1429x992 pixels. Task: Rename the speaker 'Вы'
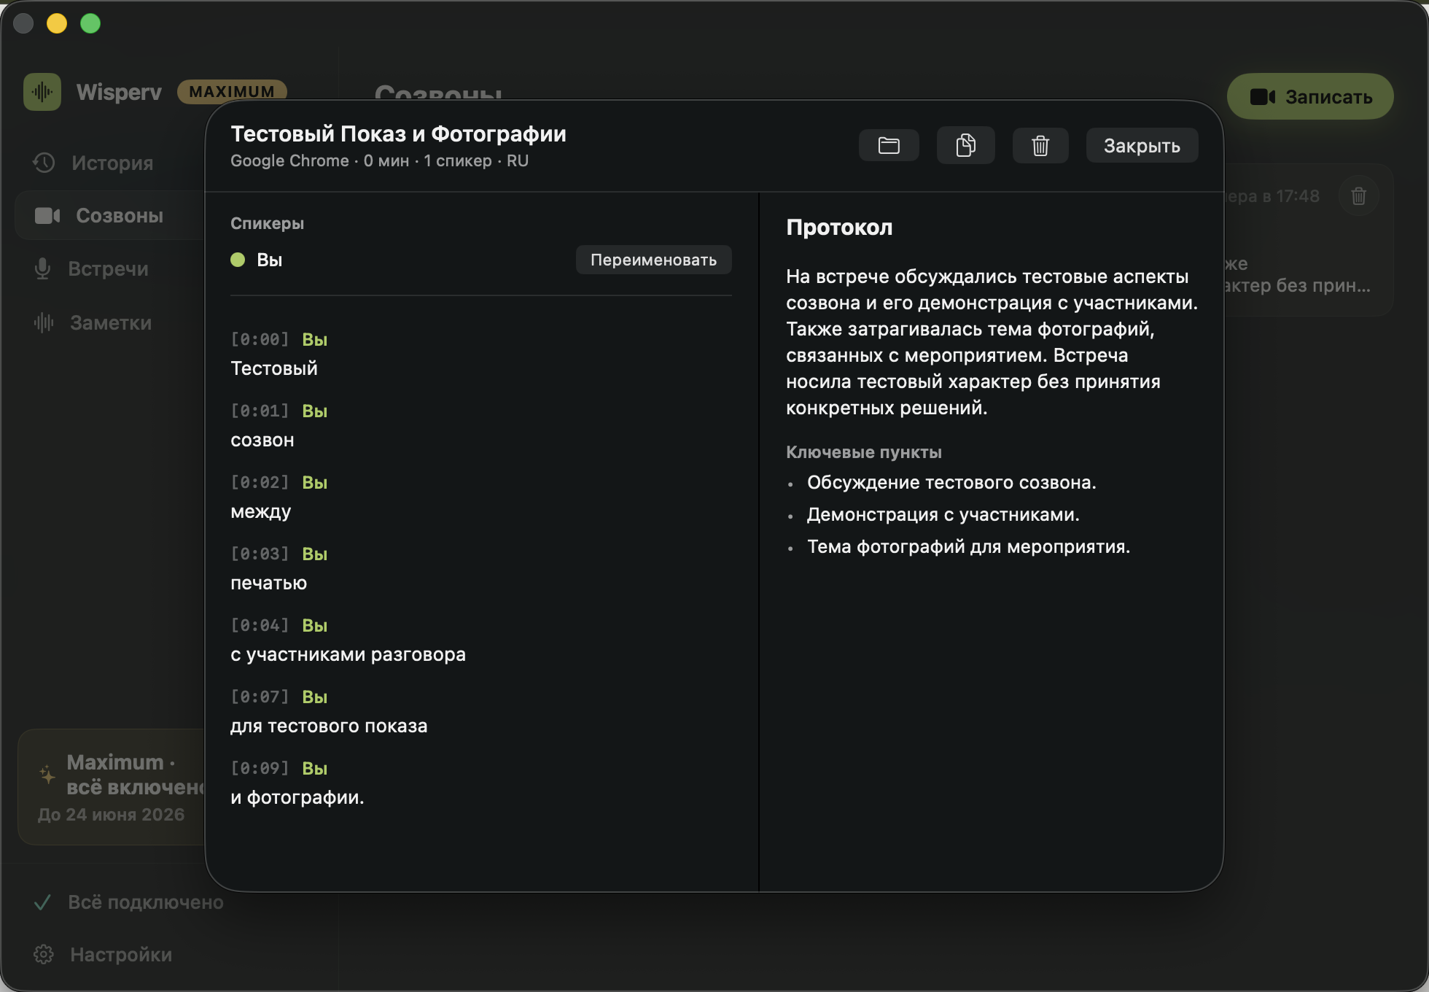653,260
